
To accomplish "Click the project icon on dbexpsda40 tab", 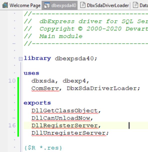I will 47,5.
